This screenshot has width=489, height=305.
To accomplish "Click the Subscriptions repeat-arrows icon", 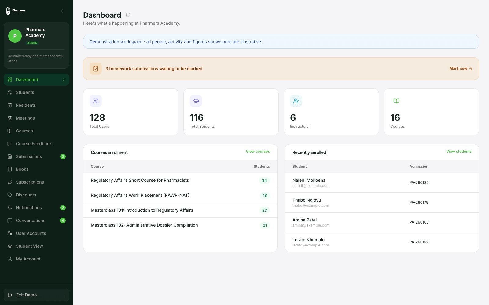I will pos(10,182).
